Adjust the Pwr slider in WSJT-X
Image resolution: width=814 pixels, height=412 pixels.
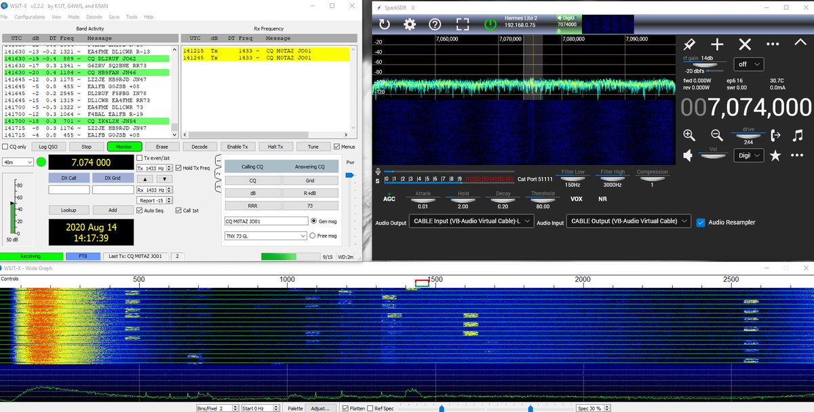click(350, 175)
